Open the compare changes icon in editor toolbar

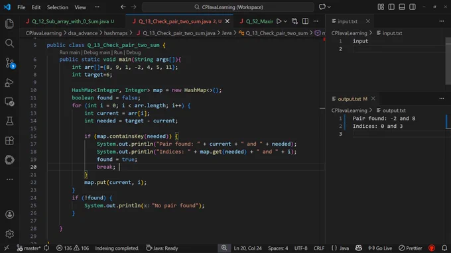294,21
